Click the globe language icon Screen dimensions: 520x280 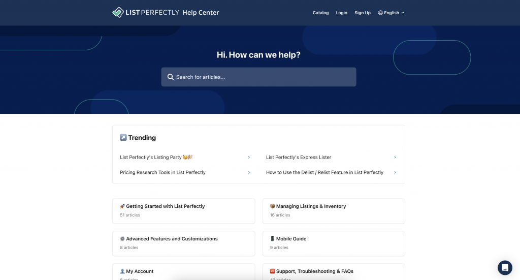(x=380, y=13)
